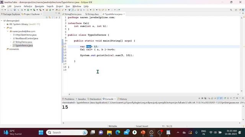This screenshot has width=245, height=137.
Task: Open Windows Start menu
Action: pyautogui.click(x=41, y=132)
